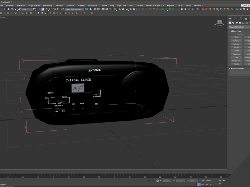This screenshot has height=187, width=250.
Task: Switch to the Create command panel tab
Action: [x=230, y=19]
